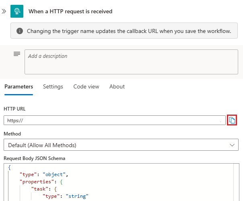Click the Add a description field

point(131,62)
